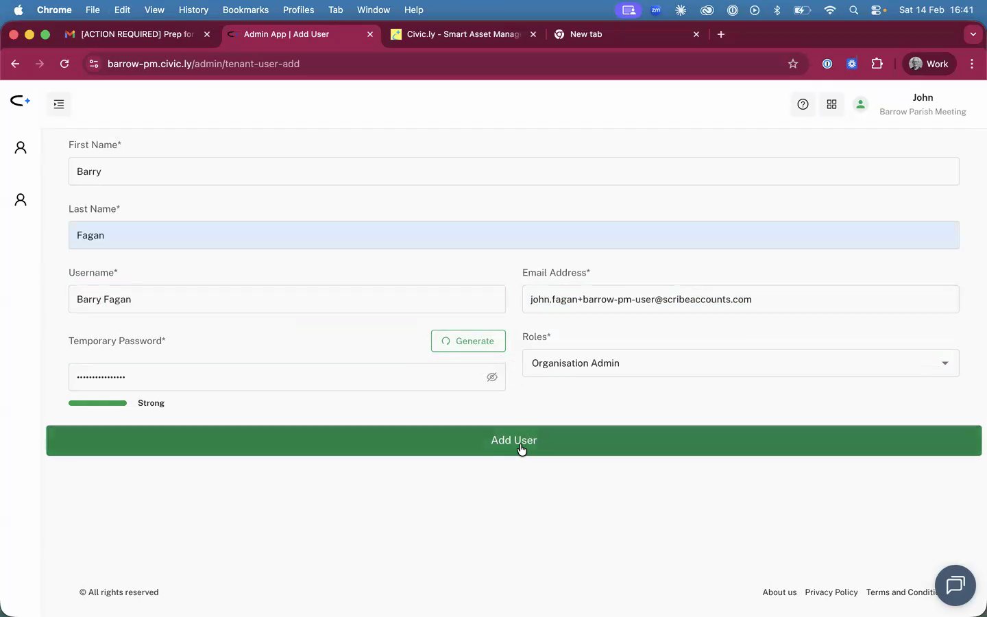987x617 pixels.
Task: Open the browser Extensions puzzle icon
Action: [x=877, y=63]
